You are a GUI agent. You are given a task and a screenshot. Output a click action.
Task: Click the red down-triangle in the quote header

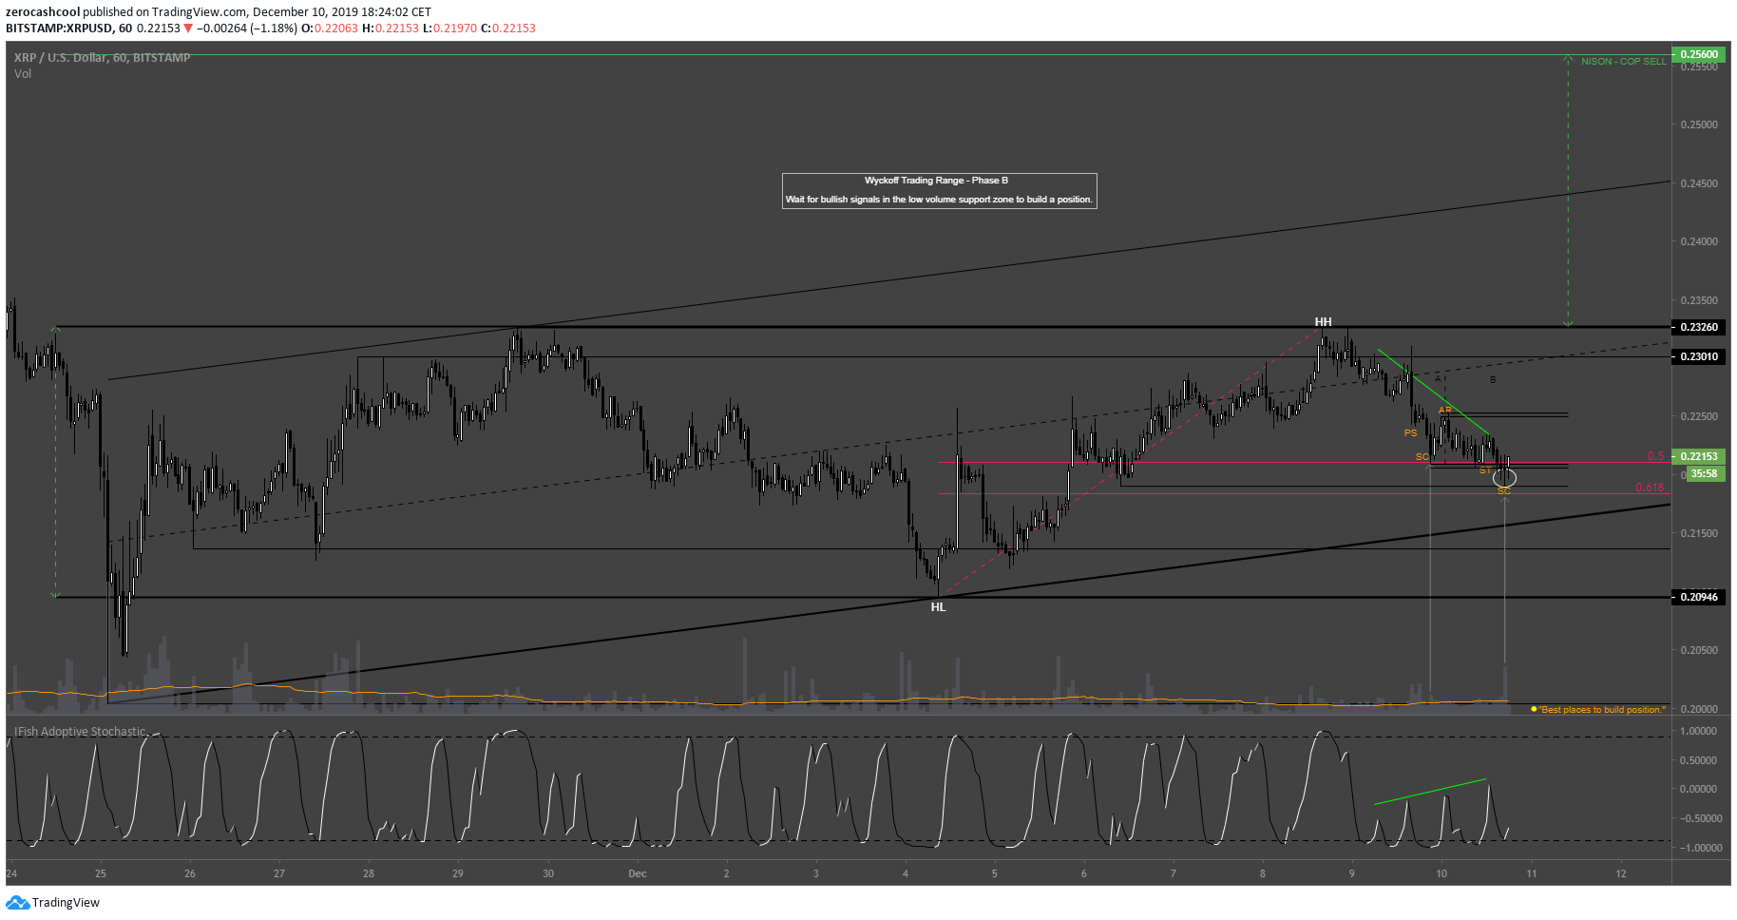click(188, 29)
